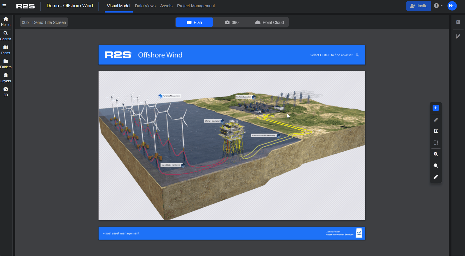Toggle Plan view mode
The height and width of the screenshot is (256, 465).
194,22
